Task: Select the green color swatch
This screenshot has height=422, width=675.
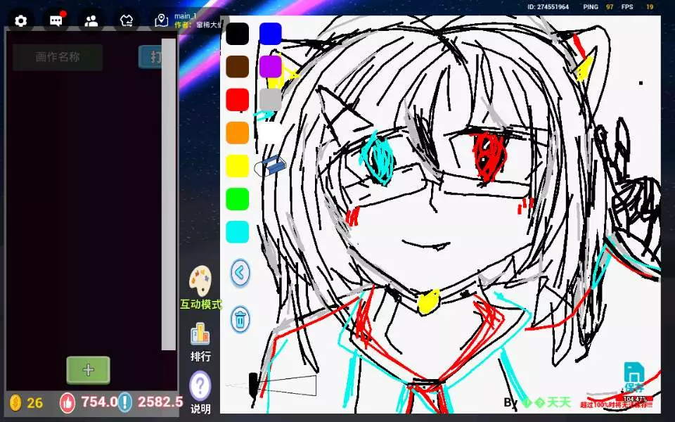Action: (237, 199)
